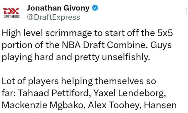Open the DraftExpress profile avatar

click(11, 13)
